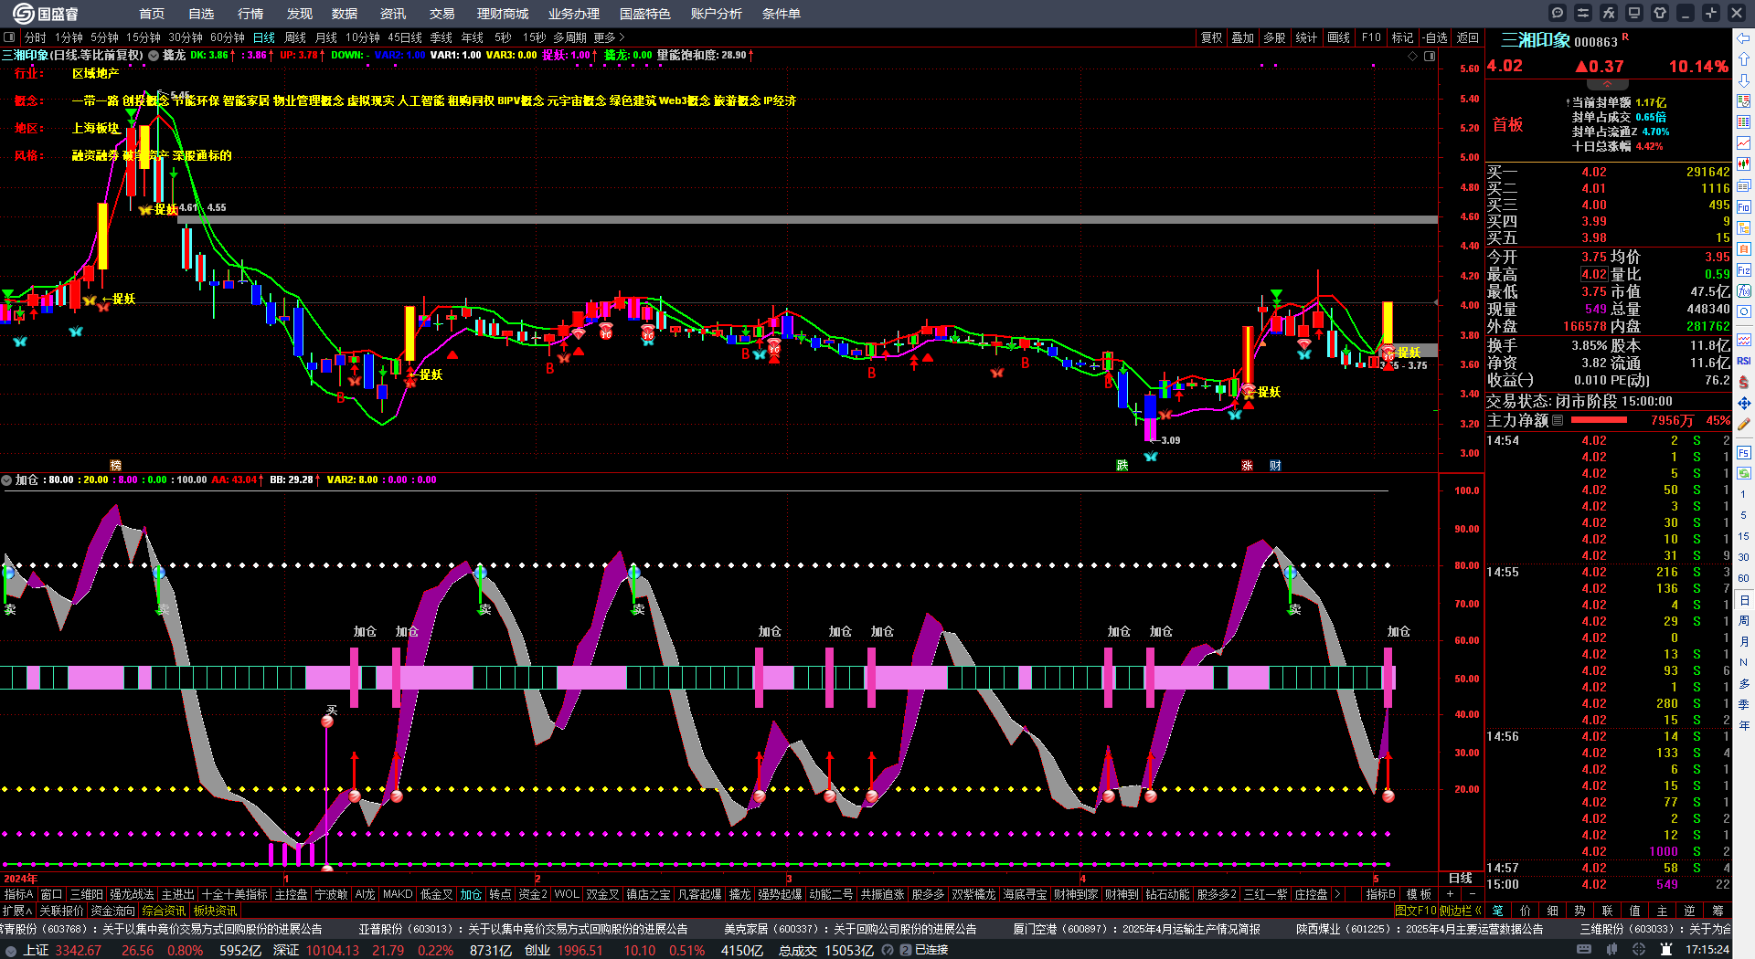Expand 更多 period options
The image size is (1755, 959).
pyautogui.click(x=609, y=37)
